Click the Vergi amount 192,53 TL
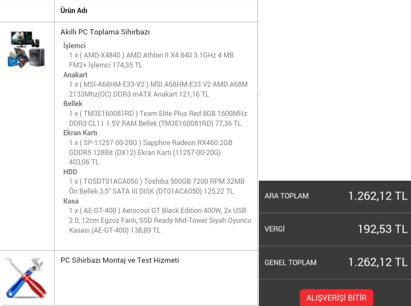 382,229
